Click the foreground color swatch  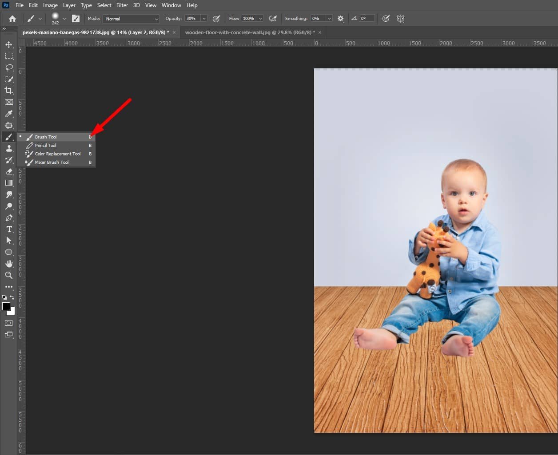coord(7,306)
